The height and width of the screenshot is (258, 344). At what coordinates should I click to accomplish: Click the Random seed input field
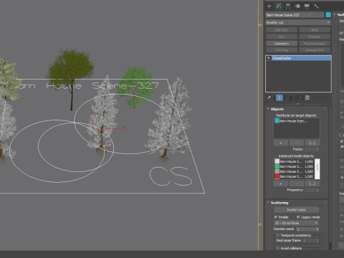point(306,229)
